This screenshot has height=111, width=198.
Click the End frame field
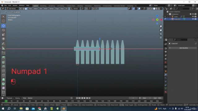point(157,98)
